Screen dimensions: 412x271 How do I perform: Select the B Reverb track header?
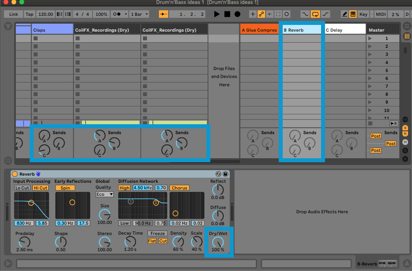(x=302, y=29)
